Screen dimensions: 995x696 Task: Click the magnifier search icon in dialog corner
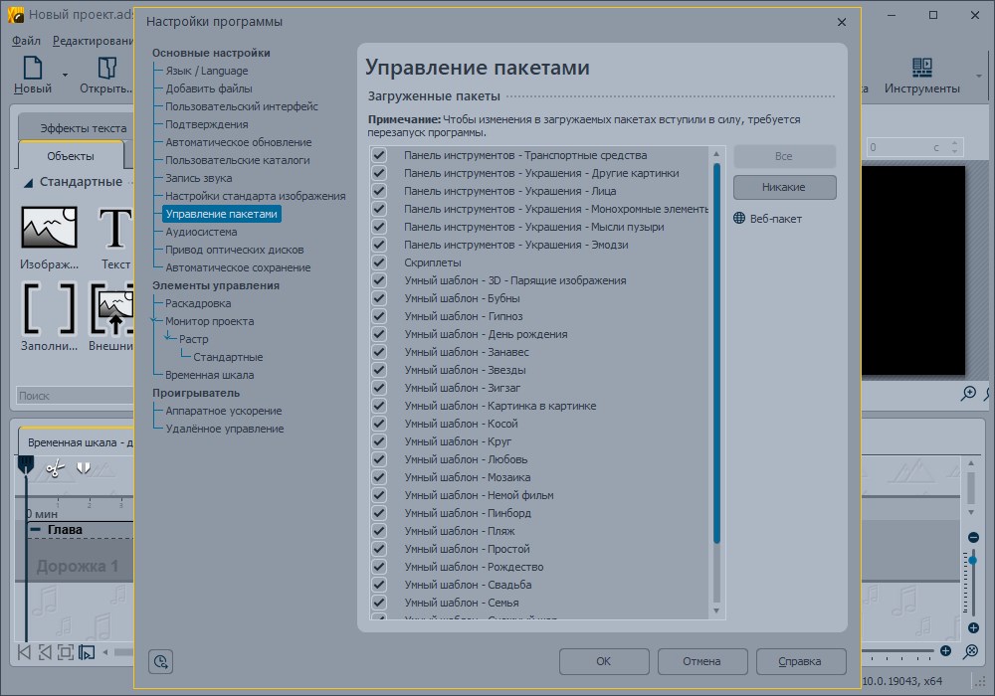click(160, 661)
